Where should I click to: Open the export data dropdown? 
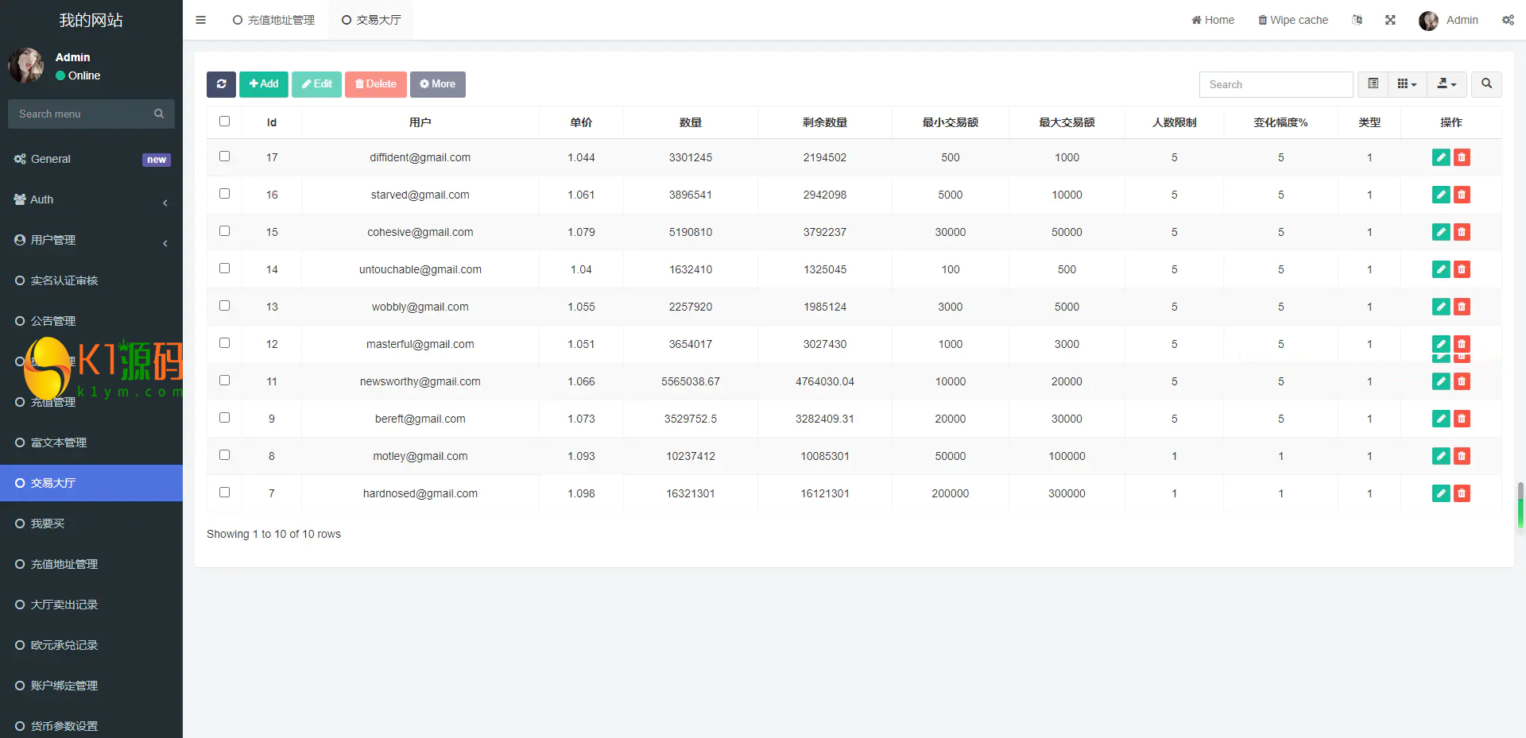(x=1447, y=84)
